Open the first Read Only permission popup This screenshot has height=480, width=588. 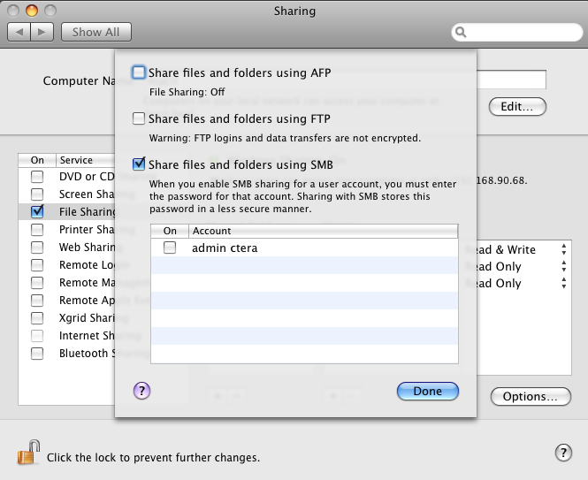[x=522, y=267]
